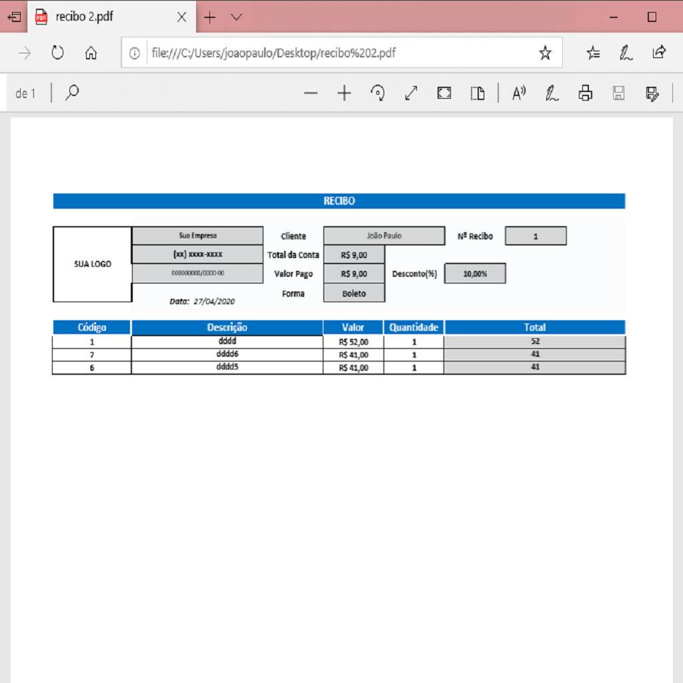
Task: Click the address bar file URL
Action: [x=273, y=53]
